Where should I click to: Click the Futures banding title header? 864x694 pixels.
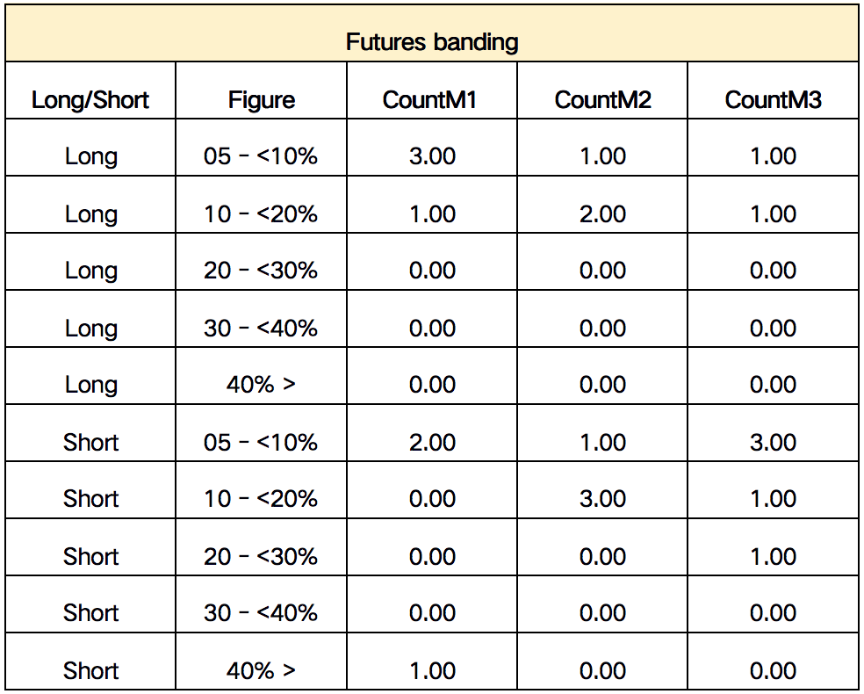click(x=432, y=42)
